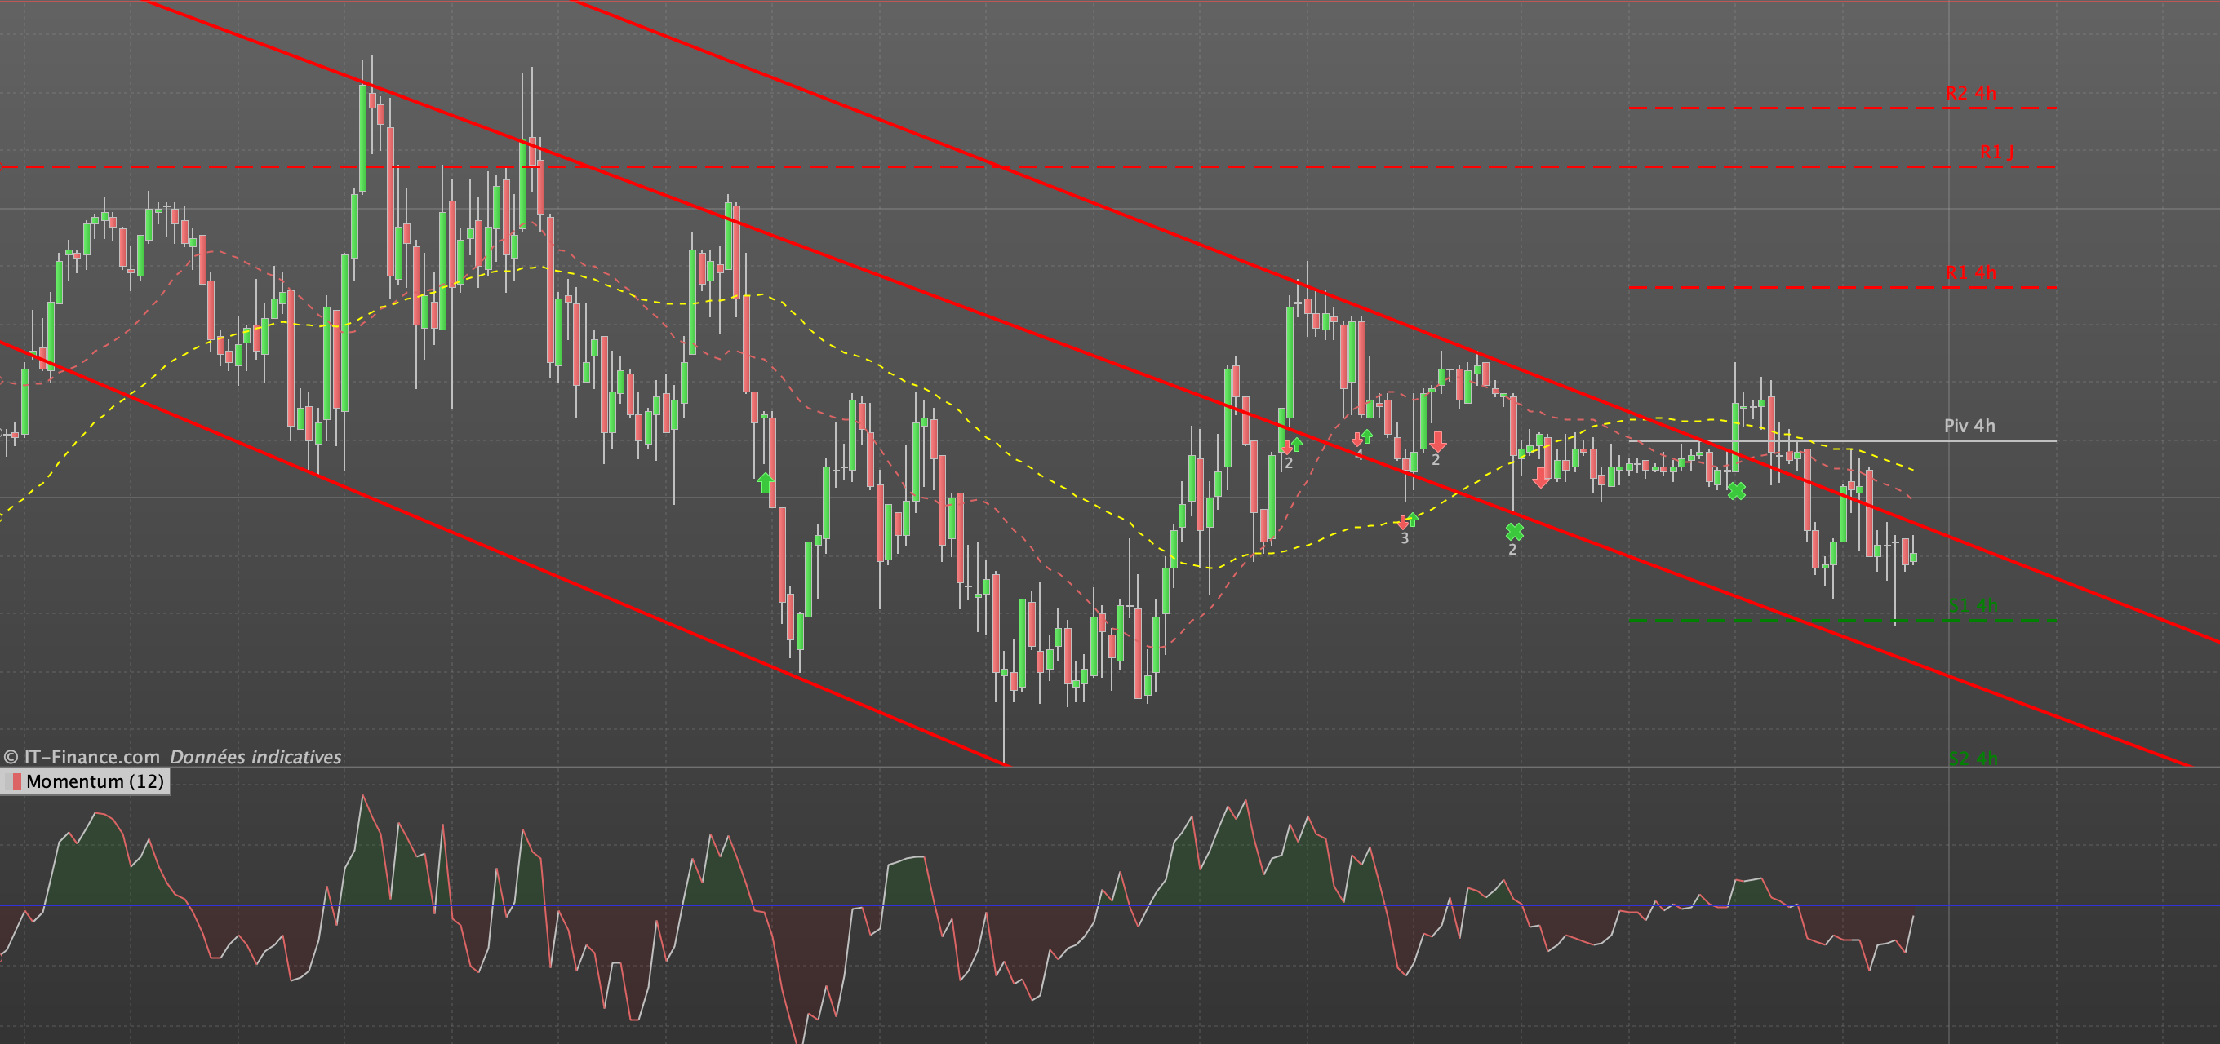
Task: Click red Momentum indicator color swatch
Action: [x=16, y=781]
